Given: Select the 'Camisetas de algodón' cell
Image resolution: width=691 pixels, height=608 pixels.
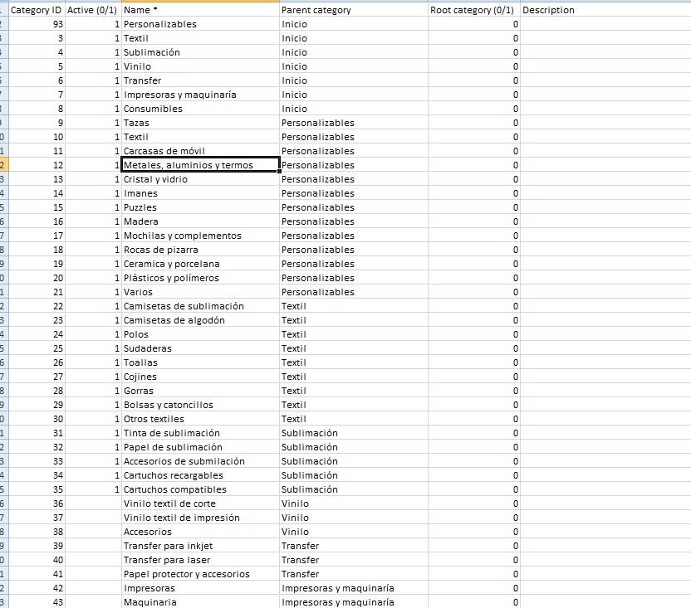Looking at the screenshot, I should (200, 319).
